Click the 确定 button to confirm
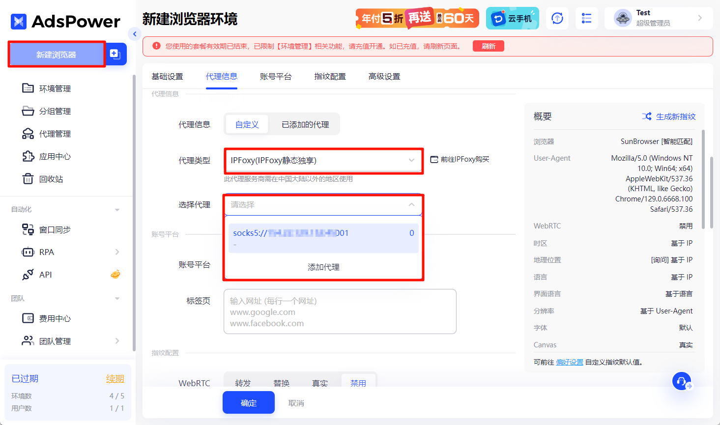This screenshot has width=720, height=425. (248, 402)
